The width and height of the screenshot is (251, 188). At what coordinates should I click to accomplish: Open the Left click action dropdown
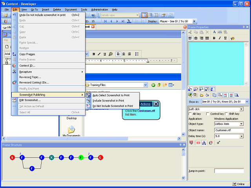tap(242, 109)
